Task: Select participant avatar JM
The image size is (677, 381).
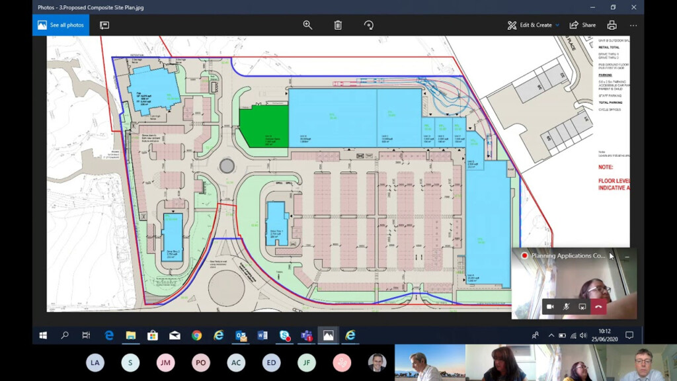Action: coord(166,363)
